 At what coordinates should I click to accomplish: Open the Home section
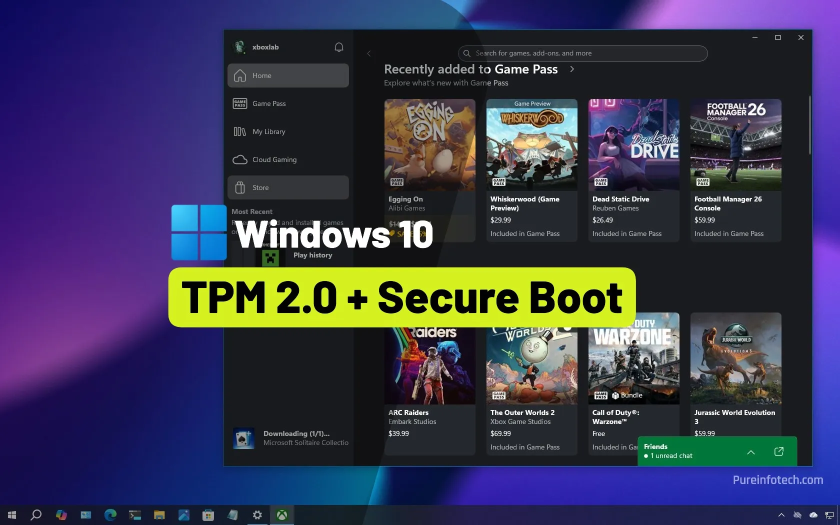tap(261, 75)
